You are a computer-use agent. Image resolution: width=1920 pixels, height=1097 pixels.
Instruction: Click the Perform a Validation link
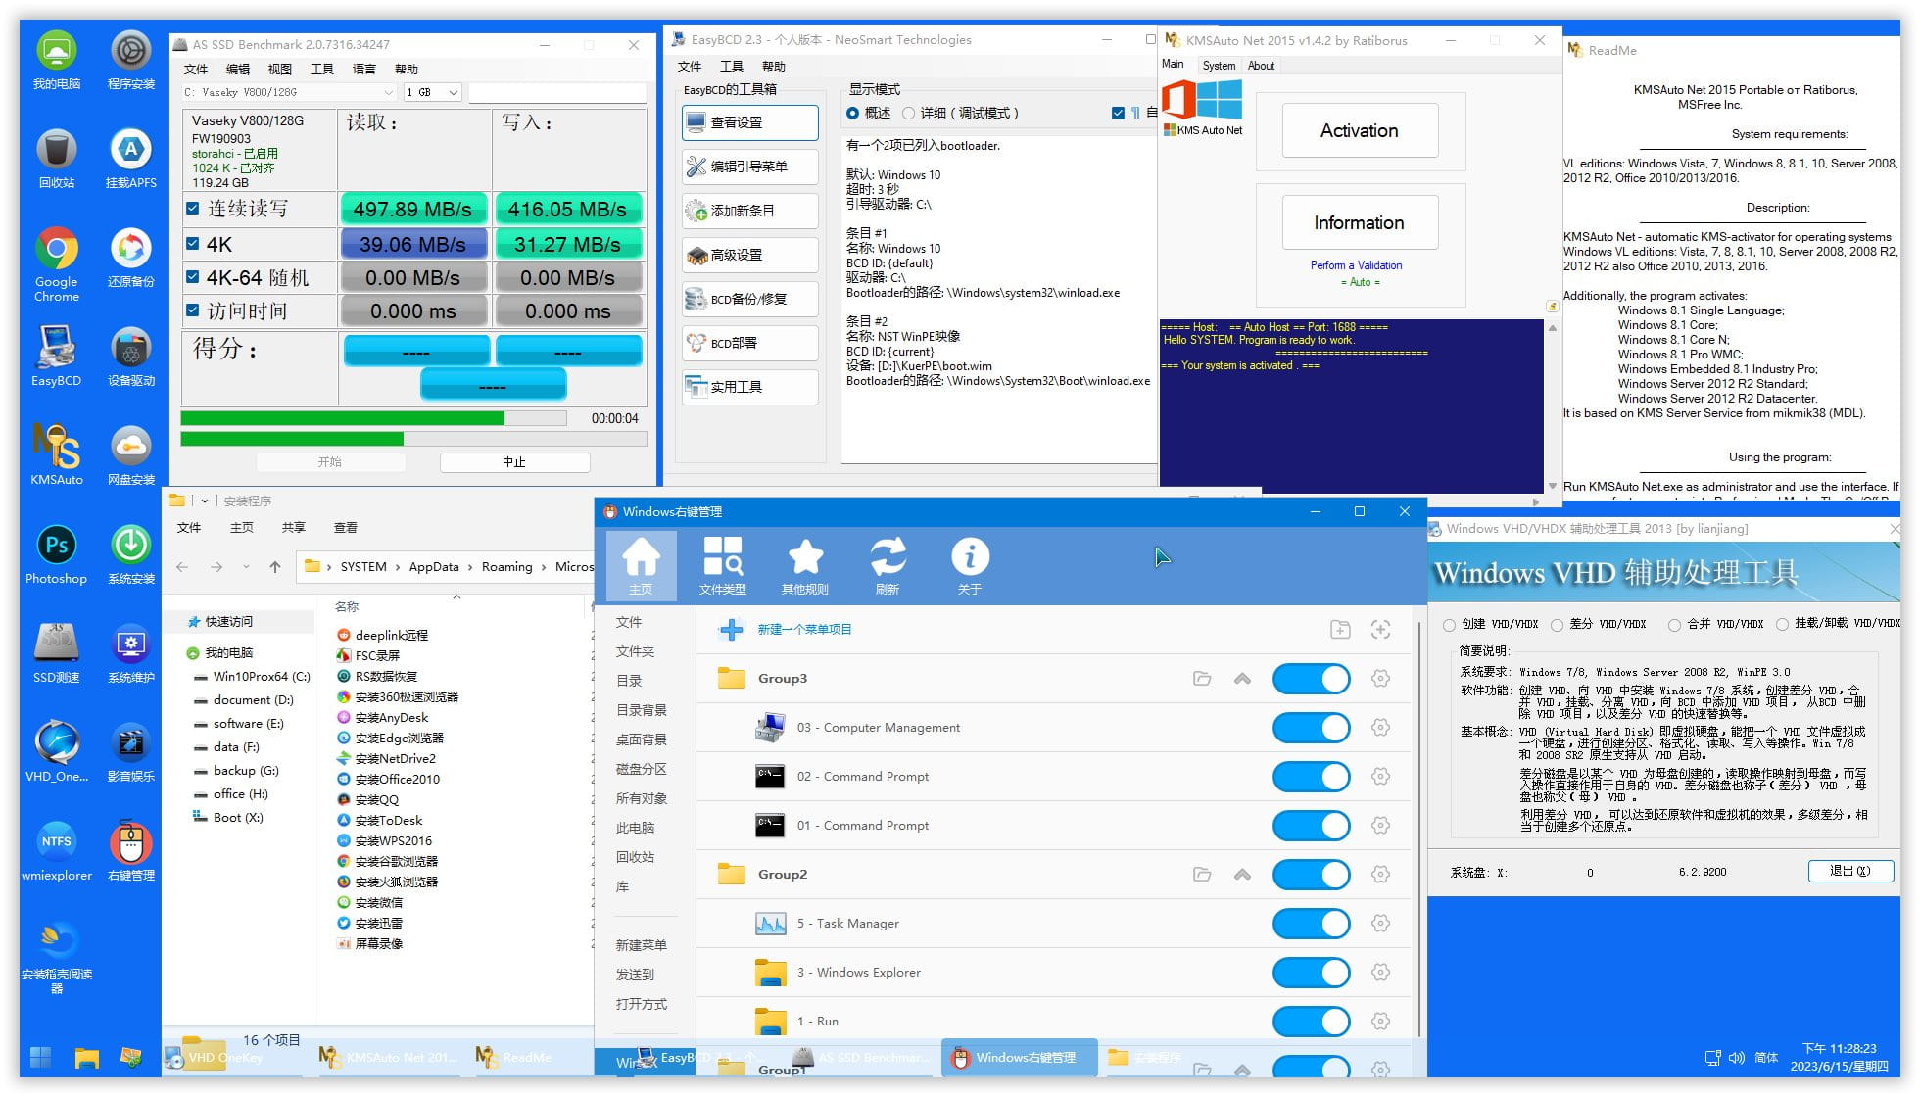click(1356, 265)
